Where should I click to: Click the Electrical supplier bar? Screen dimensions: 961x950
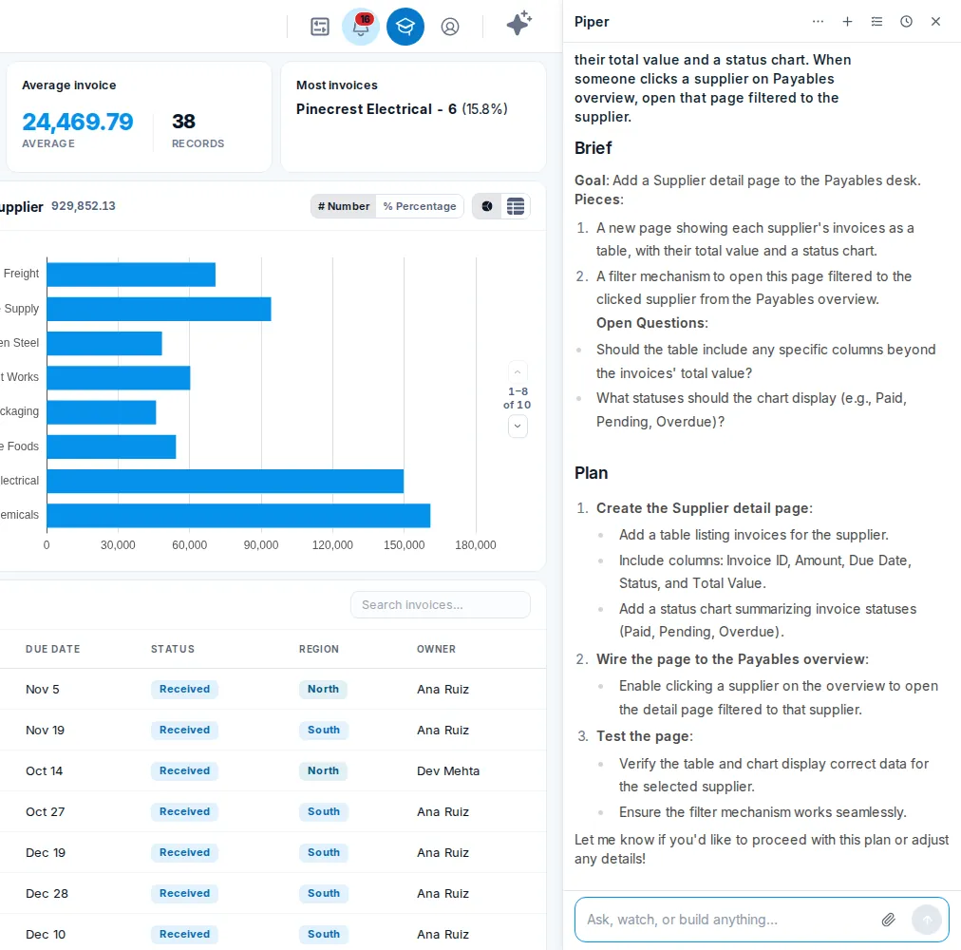[x=226, y=481]
